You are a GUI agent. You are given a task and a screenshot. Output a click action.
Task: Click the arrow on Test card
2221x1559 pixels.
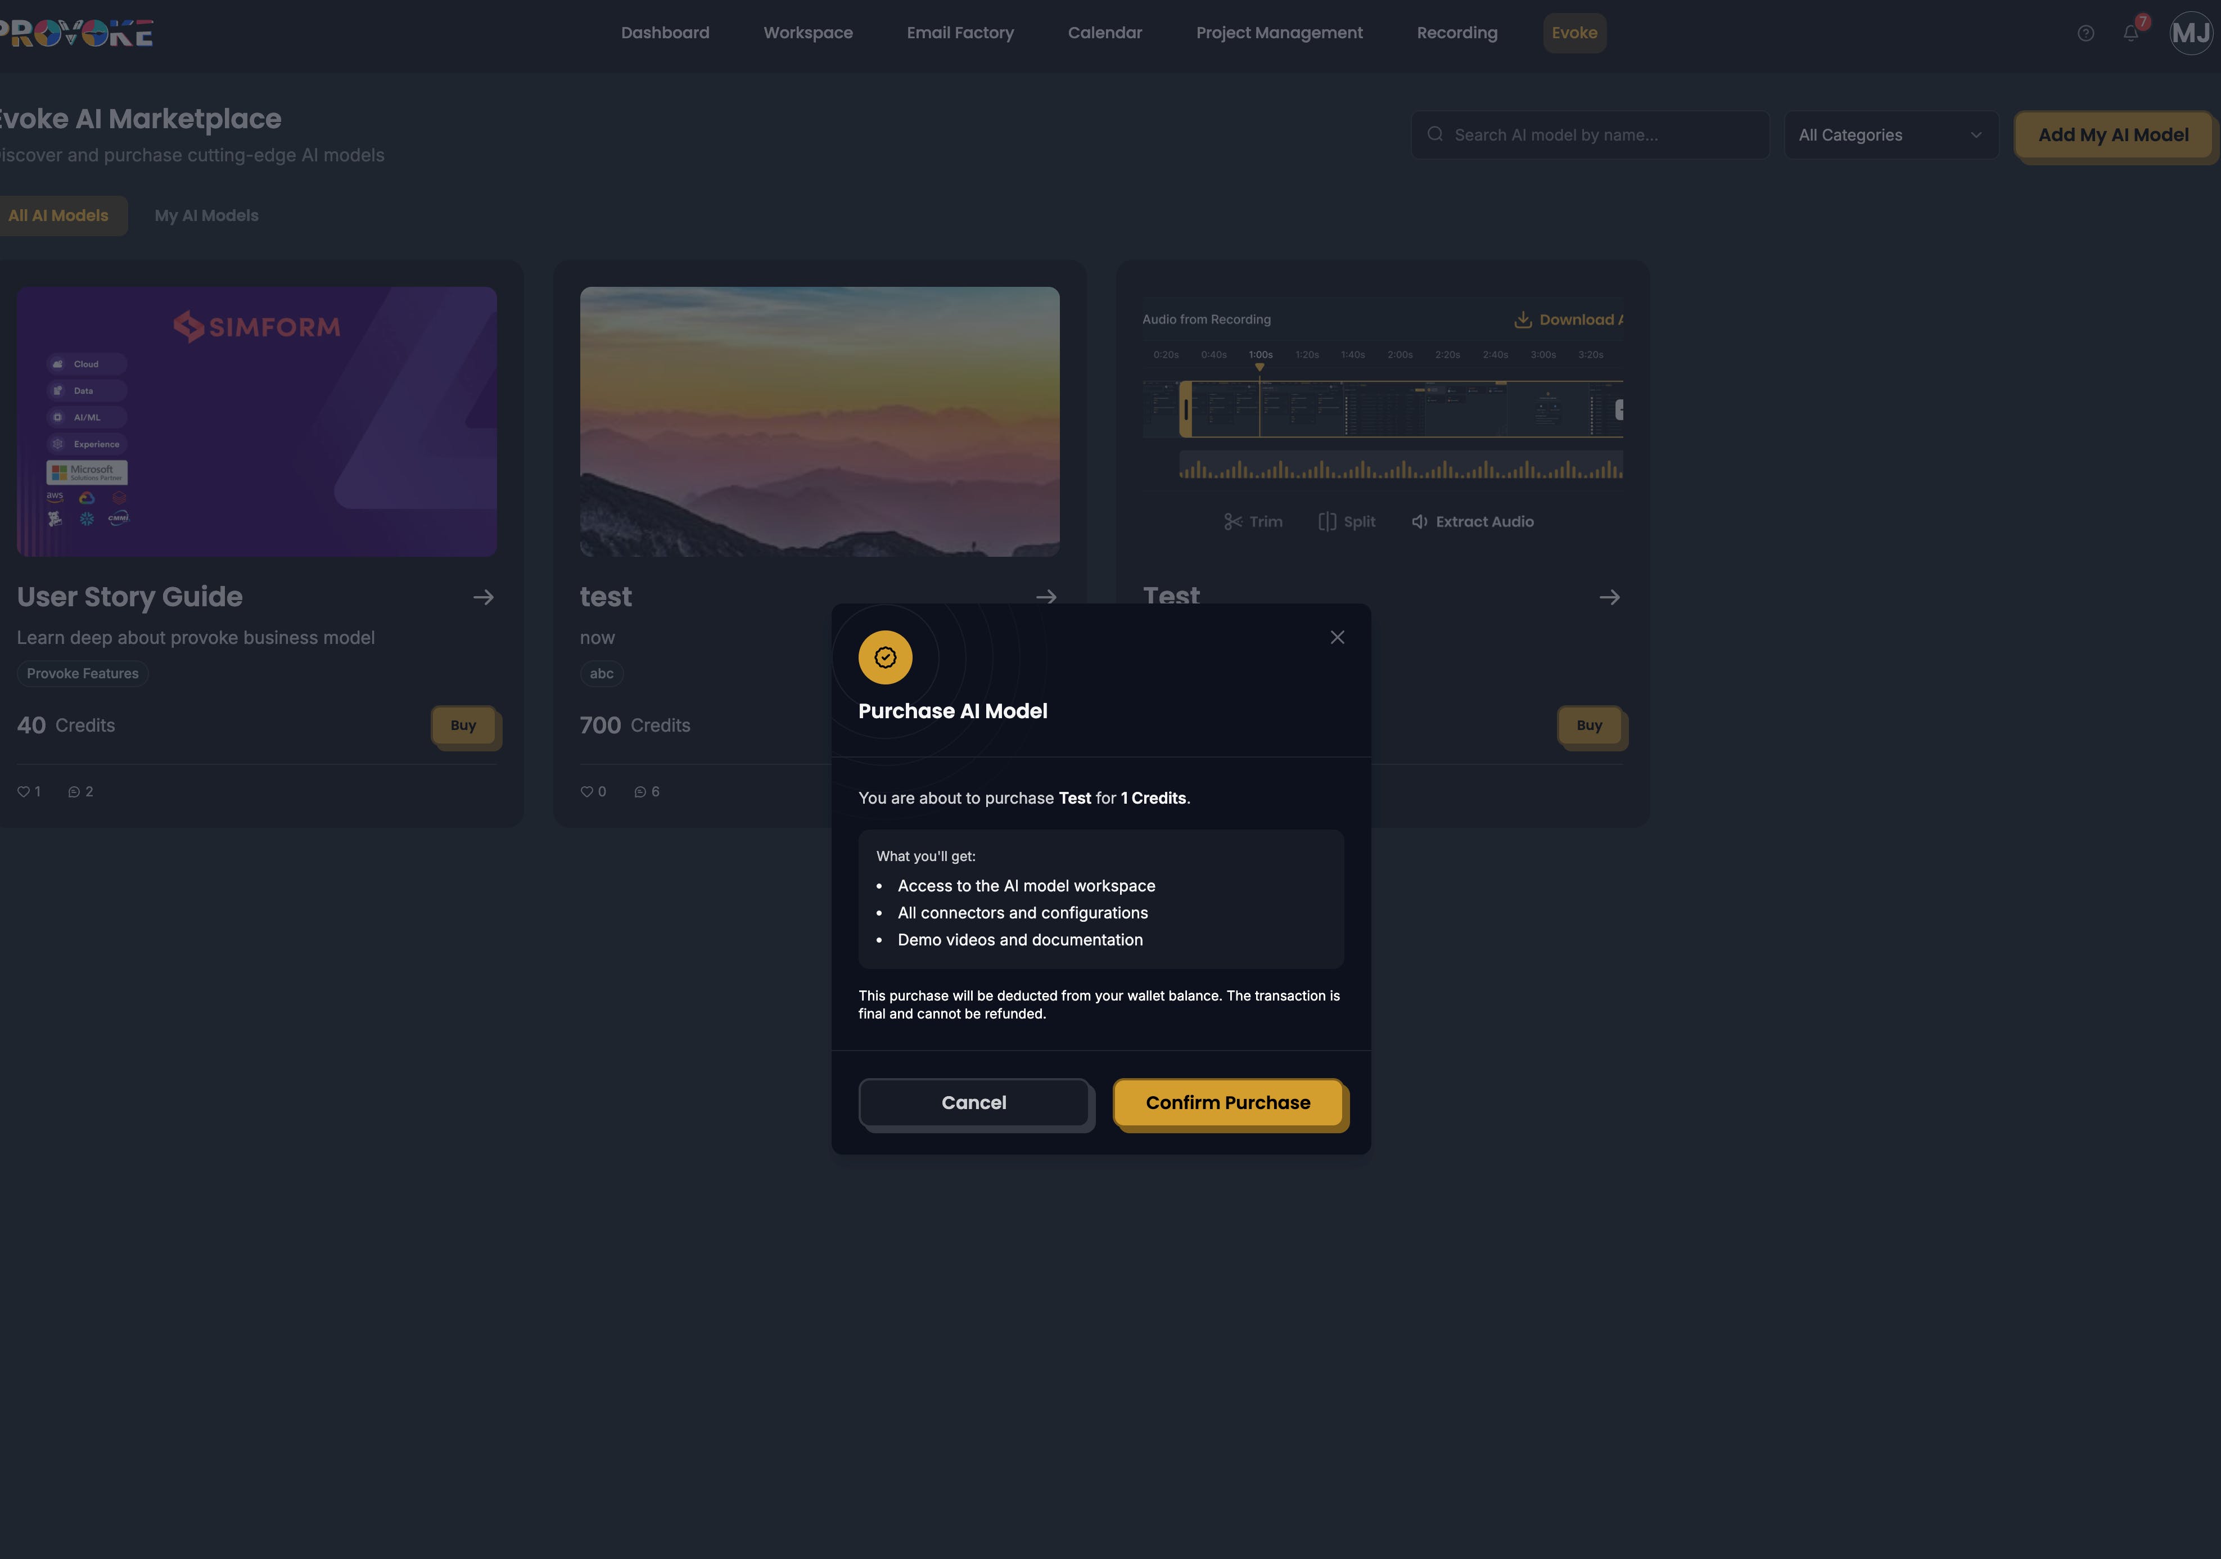[1609, 597]
